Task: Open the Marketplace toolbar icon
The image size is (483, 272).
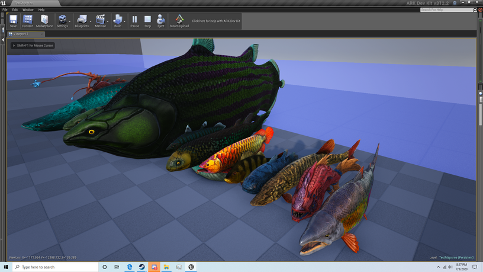Action: [x=44, y=21]
